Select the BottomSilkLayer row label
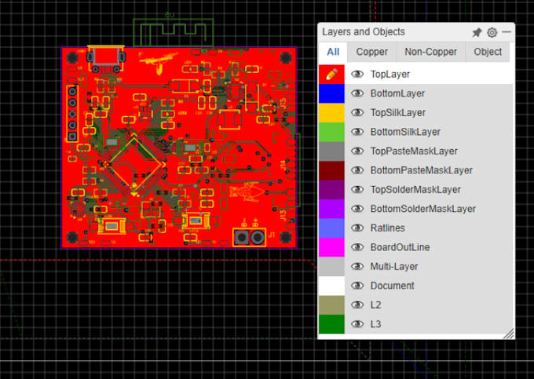The width and height of the screenshot is (534, 379). 405,132
